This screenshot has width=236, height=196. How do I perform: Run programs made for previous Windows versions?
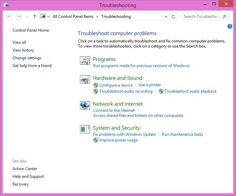point(141,66)
